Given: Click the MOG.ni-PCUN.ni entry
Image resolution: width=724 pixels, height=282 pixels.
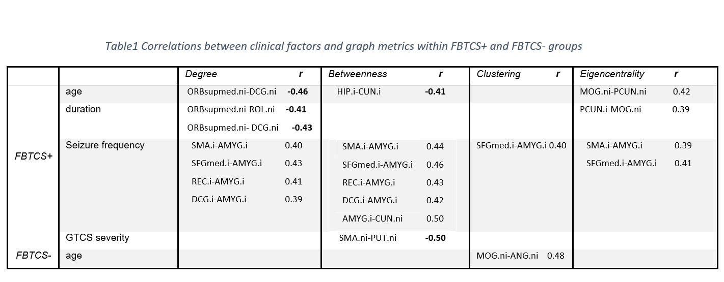Looking at the screenshot, I should [x=613, y=92].
